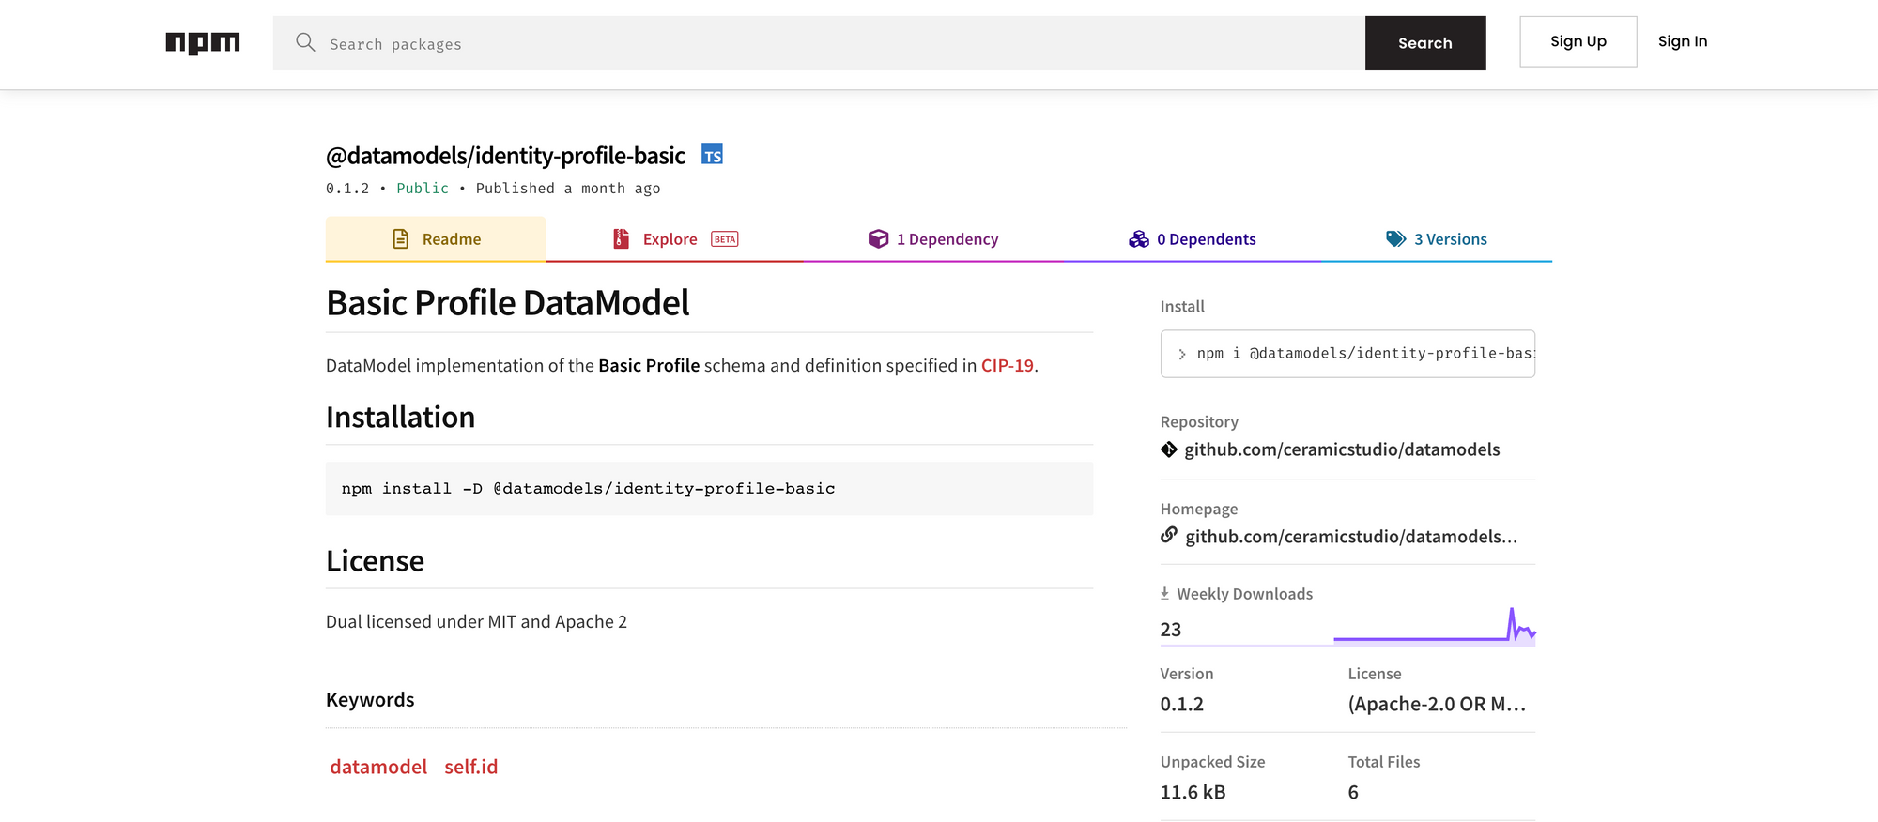The image size is (1878, 822).
Task: Click the Dependents cubes icon
Action: tap(1139, 239)
